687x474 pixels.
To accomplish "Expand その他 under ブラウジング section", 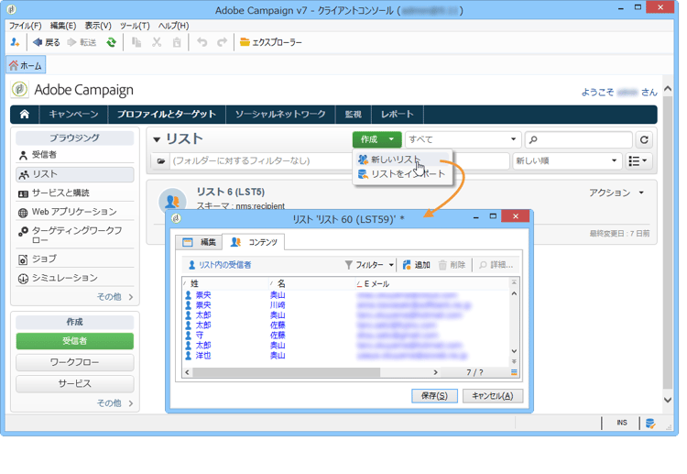I will point(114,297).
